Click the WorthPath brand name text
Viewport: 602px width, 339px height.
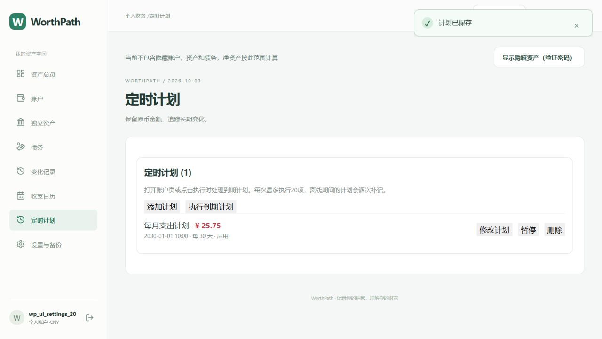pyautogui.click(x=55, y=22)
